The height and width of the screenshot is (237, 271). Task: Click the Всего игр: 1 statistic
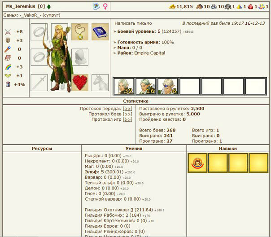click(x=205, y=130)
